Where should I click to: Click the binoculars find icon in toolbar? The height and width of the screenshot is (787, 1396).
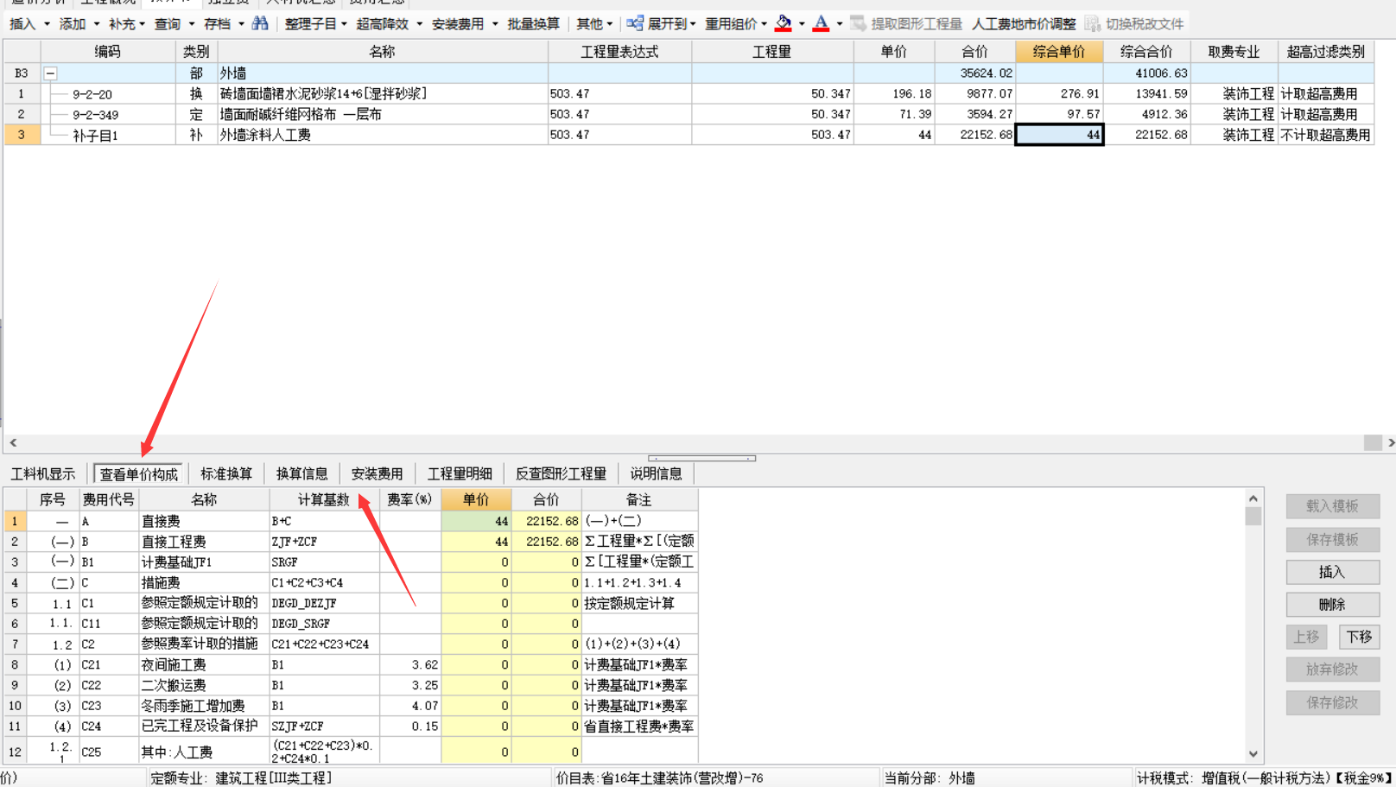[259, 23]
